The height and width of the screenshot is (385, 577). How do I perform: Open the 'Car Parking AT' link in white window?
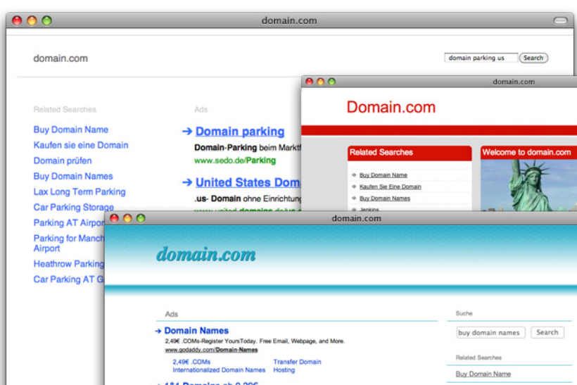click(x=69, y=279)
